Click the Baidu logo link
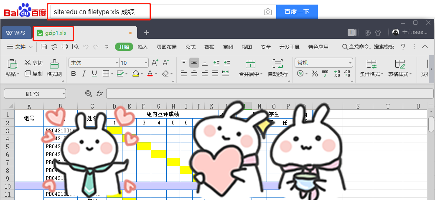 (25, 10)
